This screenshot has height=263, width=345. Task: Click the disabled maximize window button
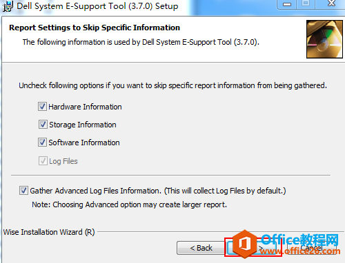point(306,3)
